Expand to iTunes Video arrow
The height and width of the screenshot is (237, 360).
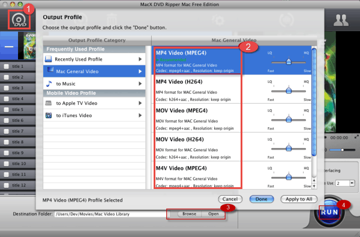pyautogui.click(x=140, y=115)
